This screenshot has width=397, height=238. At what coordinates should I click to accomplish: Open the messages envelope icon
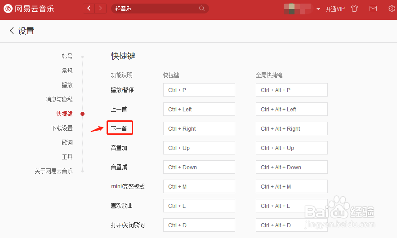coord(373,9)
